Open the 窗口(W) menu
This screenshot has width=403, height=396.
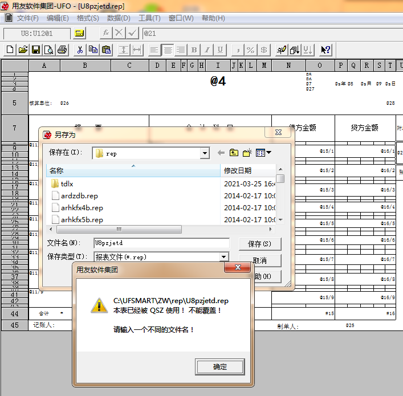(x=181, y=18)
